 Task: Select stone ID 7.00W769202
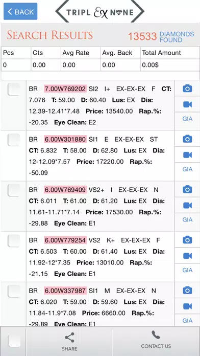(x=65, y=89)
